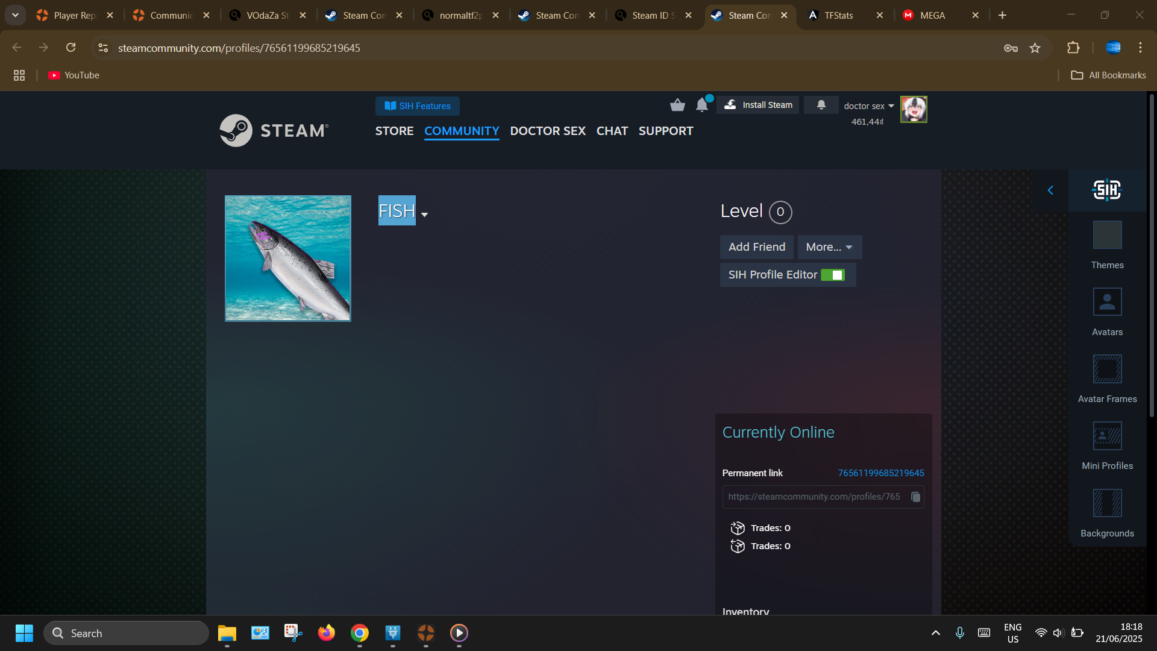Viewport: 1157px width, 651px height.
Task: Switch to the Steam ID tab
Action: [653, 16]
